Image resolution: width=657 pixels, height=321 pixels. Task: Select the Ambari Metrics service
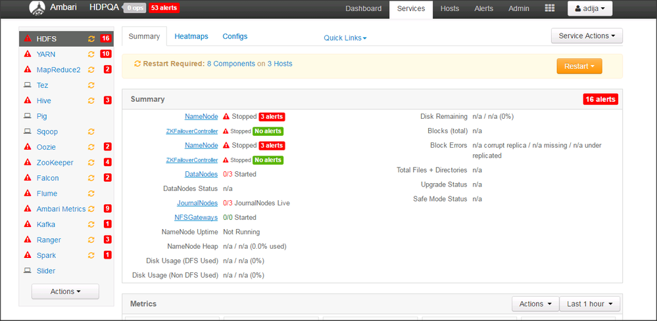(61, 209)
